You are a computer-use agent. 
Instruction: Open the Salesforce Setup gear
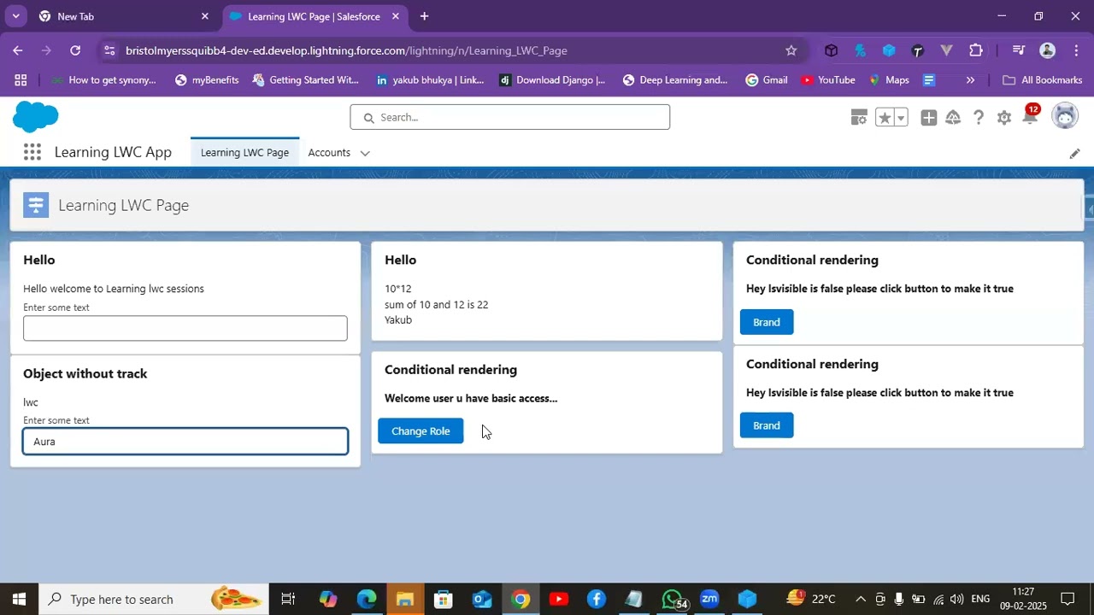click(x=1004, y=118)
